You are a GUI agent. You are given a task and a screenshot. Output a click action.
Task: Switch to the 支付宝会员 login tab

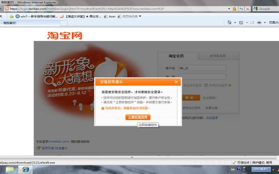[x=217, y=56]
